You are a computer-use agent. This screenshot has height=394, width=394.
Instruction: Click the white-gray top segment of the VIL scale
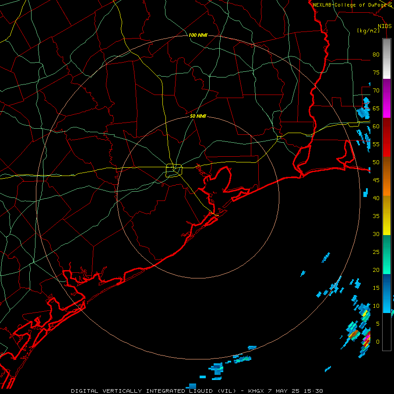387,59
